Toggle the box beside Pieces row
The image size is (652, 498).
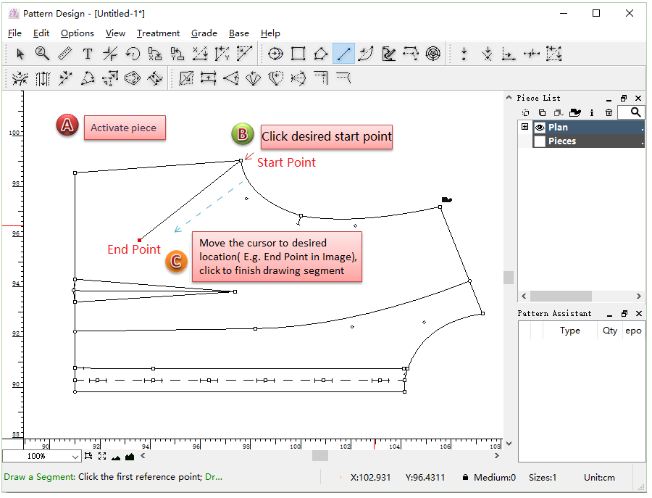539,141
